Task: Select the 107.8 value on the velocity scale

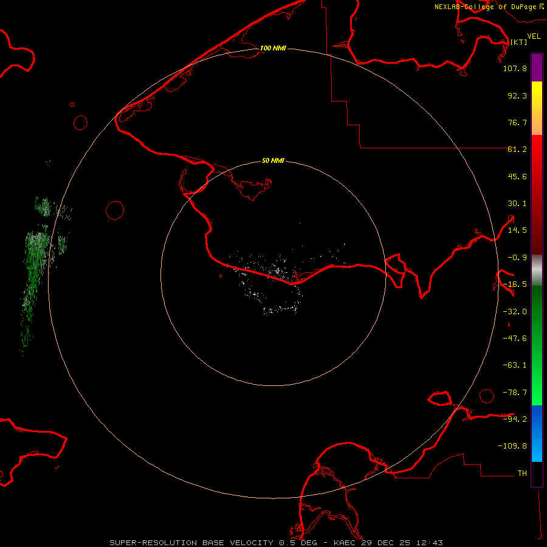Action: click(x=515, y=68)
